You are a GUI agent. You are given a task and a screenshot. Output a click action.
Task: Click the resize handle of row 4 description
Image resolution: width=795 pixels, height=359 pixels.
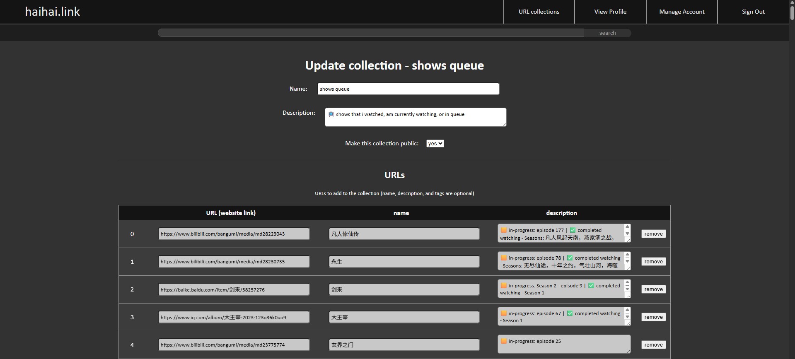pyautogui.click(x=628, y=351)
